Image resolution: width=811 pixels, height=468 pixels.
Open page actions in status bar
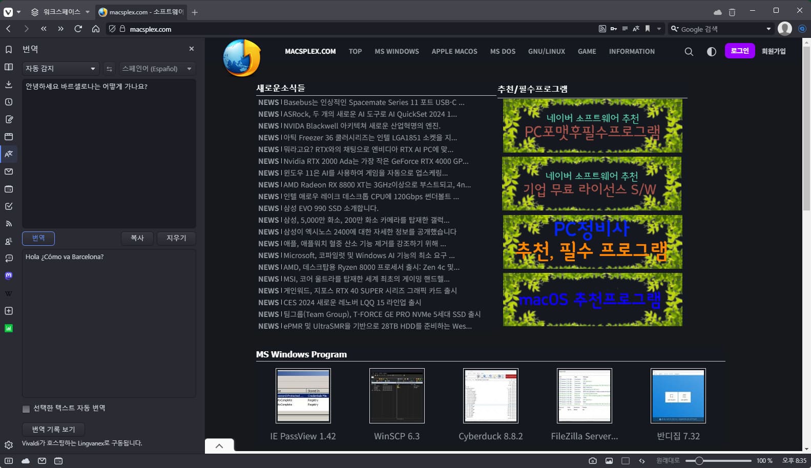pos(642,461)
